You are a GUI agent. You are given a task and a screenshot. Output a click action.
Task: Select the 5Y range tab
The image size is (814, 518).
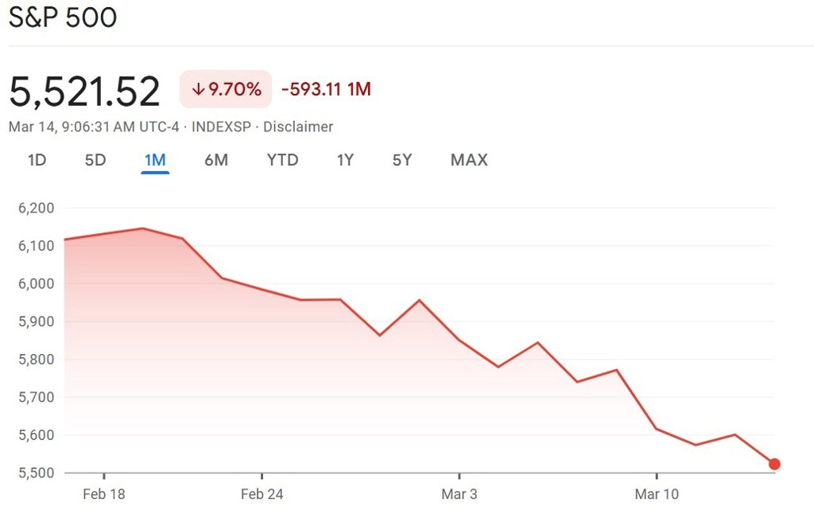(x=402, y=160)
